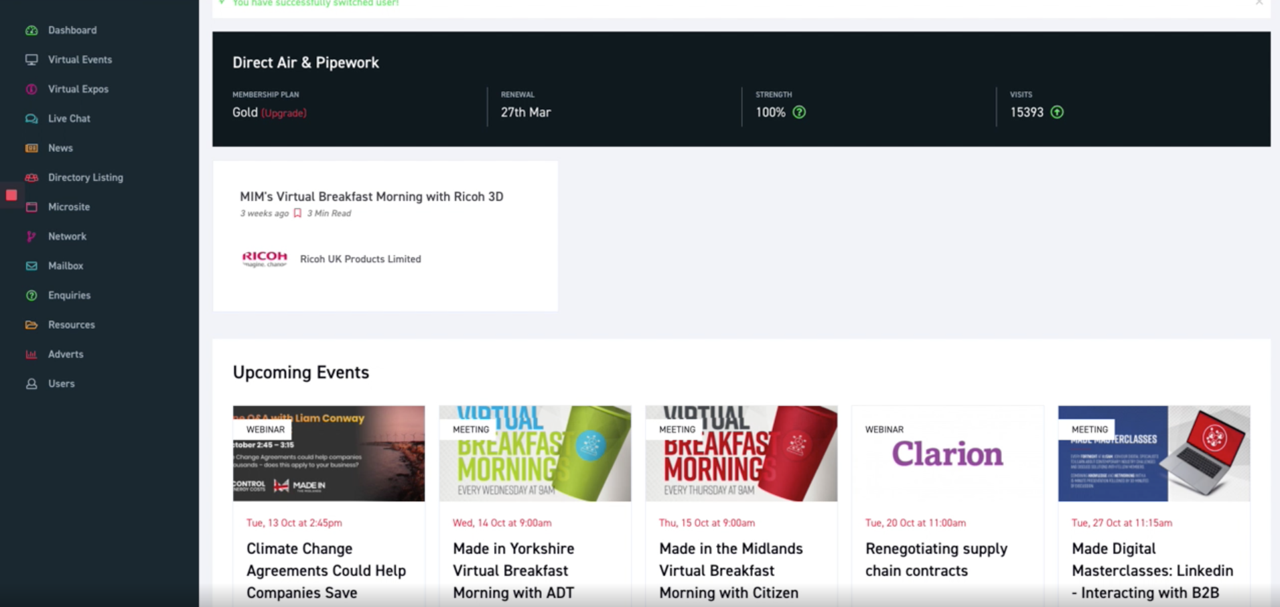The height and width of the screenshot is (607, 1280).
Task: Click the Live Chat bubble icon
Action: point(31,119)
